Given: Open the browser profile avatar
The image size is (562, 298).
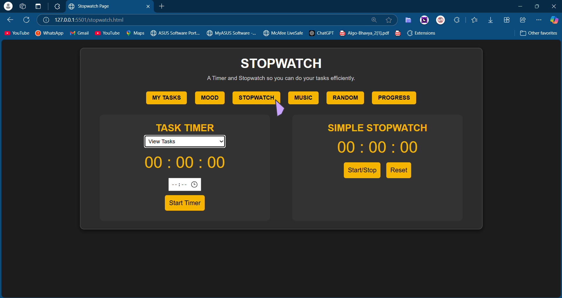Looking at the screenshot, I should [8, 6].
